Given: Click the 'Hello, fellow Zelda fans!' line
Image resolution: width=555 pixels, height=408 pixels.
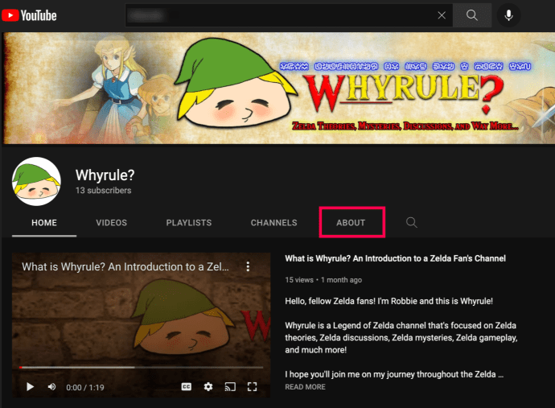Looking at the screenshot, I should pos(388,301).
